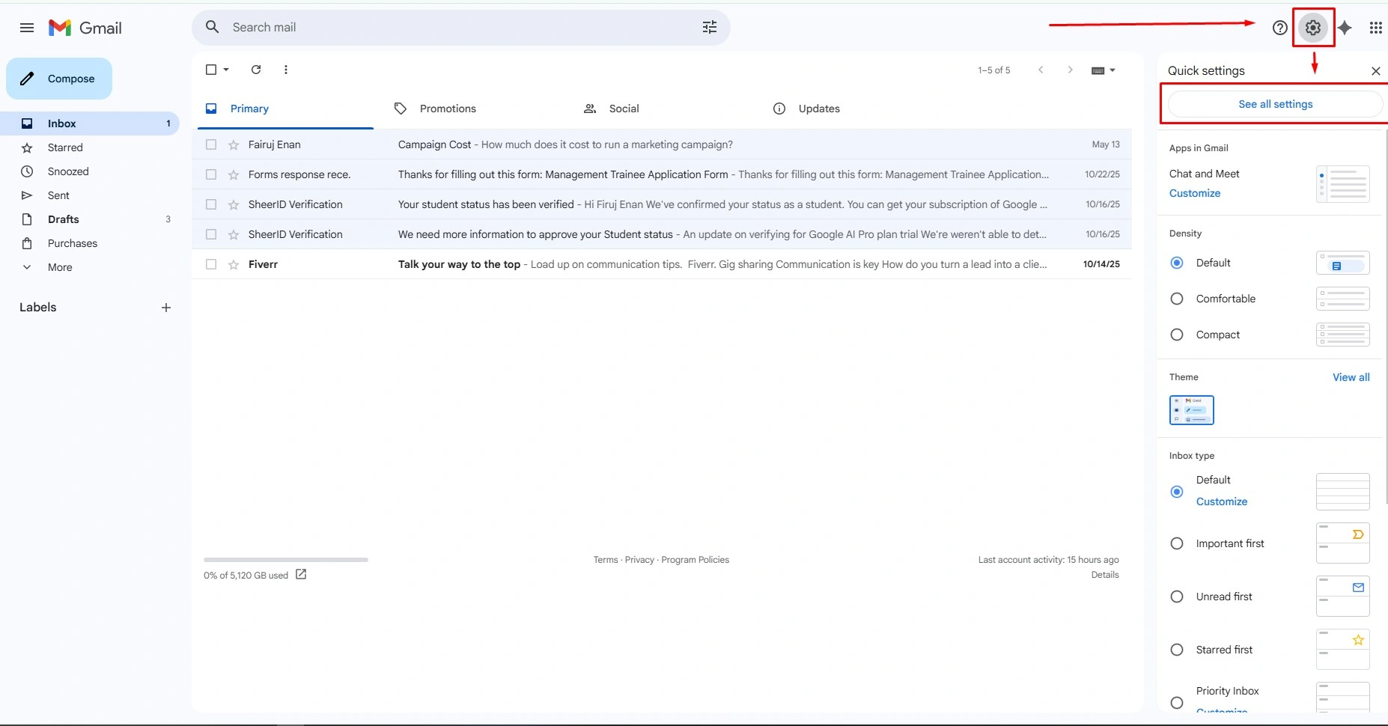Open Terms link in footer
The image size is (1388, 726).
pos(606,560)
